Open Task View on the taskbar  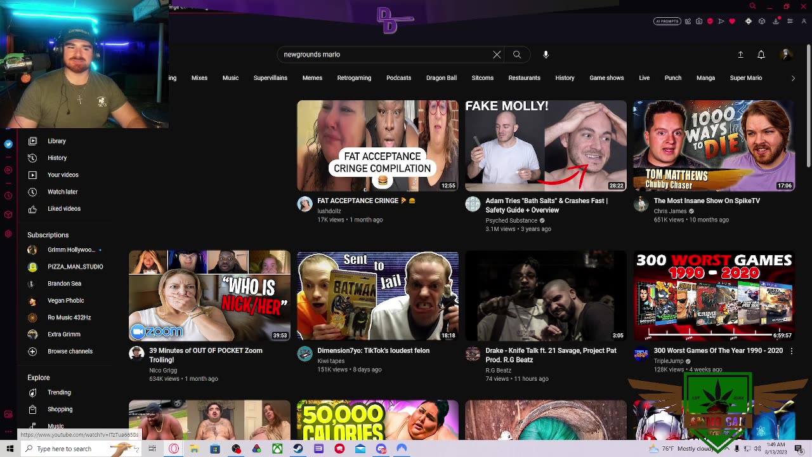(152, 449)
